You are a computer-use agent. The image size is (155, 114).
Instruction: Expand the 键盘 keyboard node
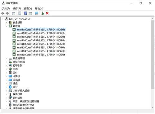(7, 83)
